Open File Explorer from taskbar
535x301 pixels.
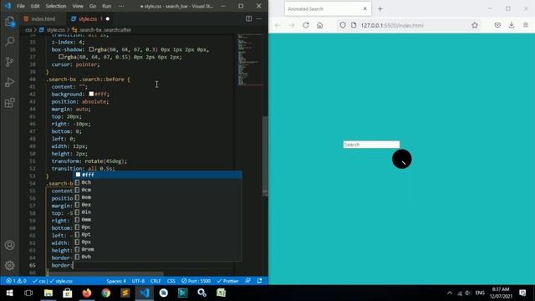(48, 293)
